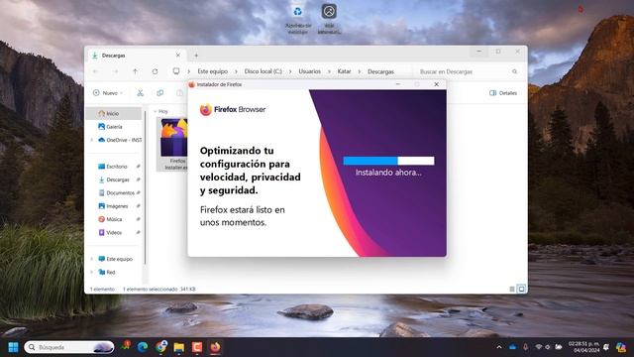Copy the selected file in Explorer toolbar

pyautogui.click(x=160, y=93)
